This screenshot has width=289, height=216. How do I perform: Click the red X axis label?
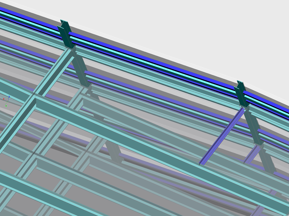click(3, 99)
